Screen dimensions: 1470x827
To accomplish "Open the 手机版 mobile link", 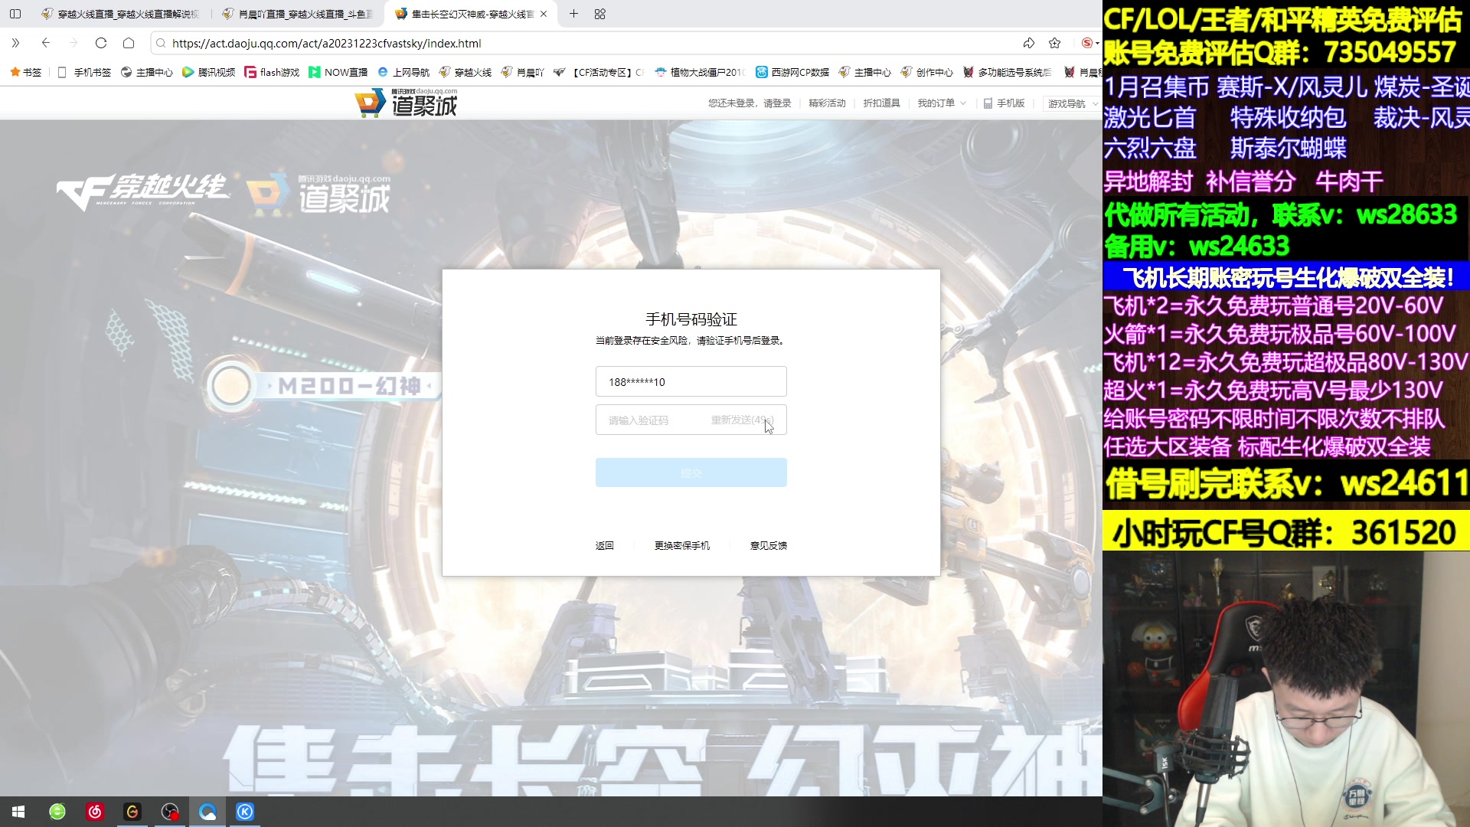I will 1004,103.
